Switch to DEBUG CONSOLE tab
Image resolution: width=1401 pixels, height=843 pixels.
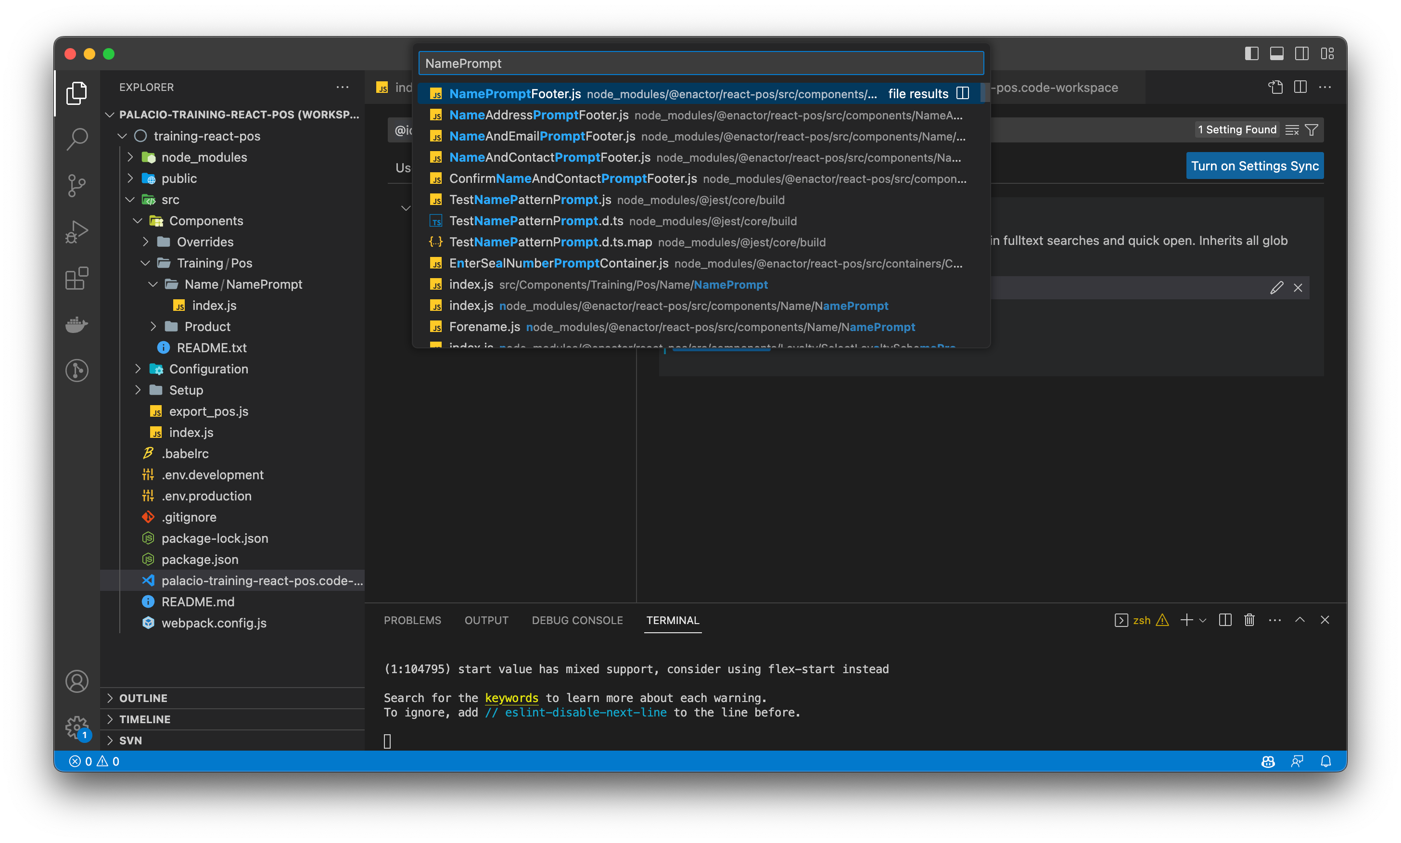[577, 620]
